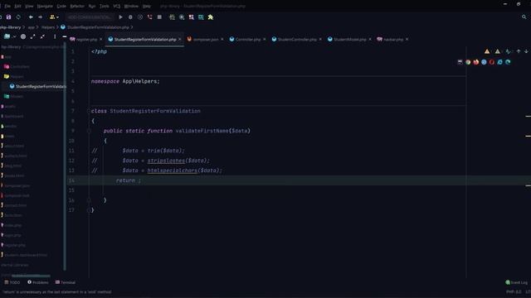Open the Terminal tool window
This screenshot has height=298, width=531.
tap(66, 282)
